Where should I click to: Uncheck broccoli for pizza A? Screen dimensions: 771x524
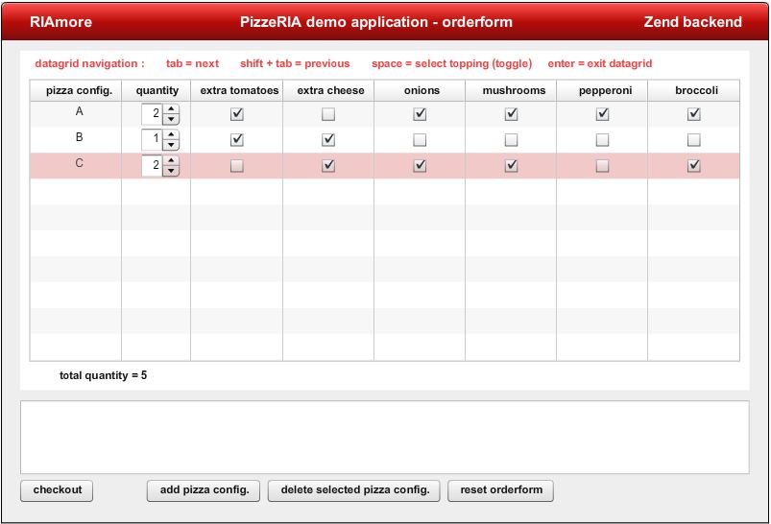[694, 114]
